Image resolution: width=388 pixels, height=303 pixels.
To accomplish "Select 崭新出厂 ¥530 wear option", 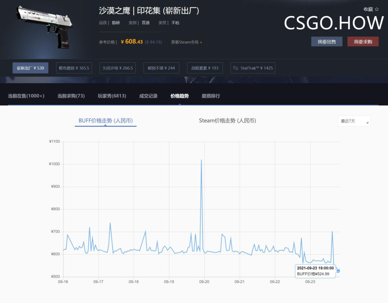I will [x=30, y=68].
